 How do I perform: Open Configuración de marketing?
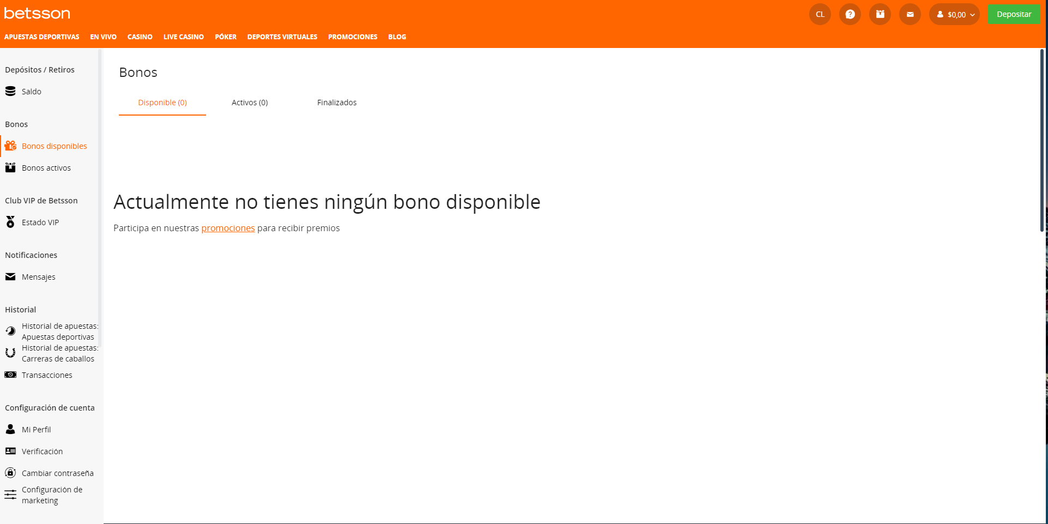[52, 495]
